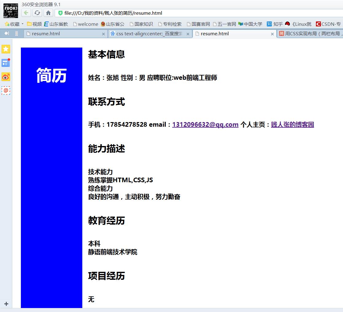343x312 pixels.
Task: Open the 国家知识 bookmark
Action: click(x=142, y=24)
